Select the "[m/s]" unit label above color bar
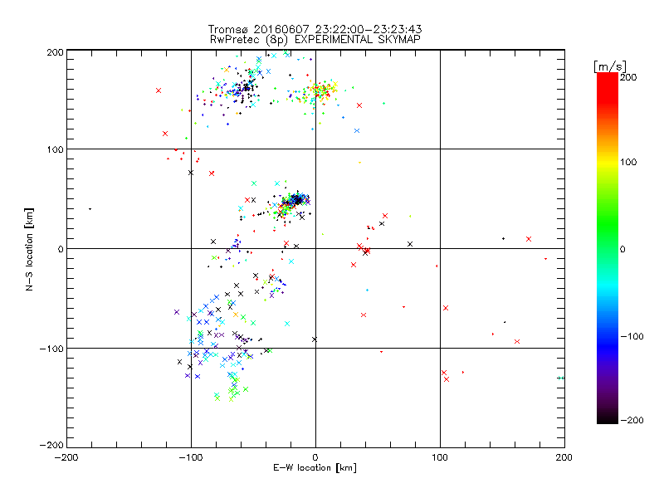 coord(610,66)
